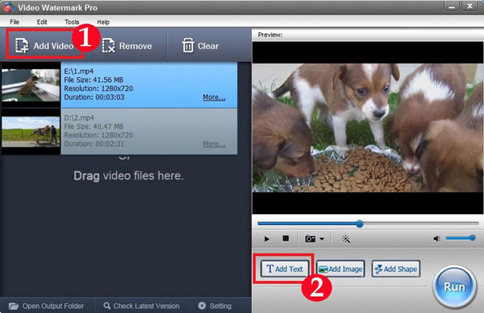Play the preview video
484x313 pixels.
coord(267,239)
